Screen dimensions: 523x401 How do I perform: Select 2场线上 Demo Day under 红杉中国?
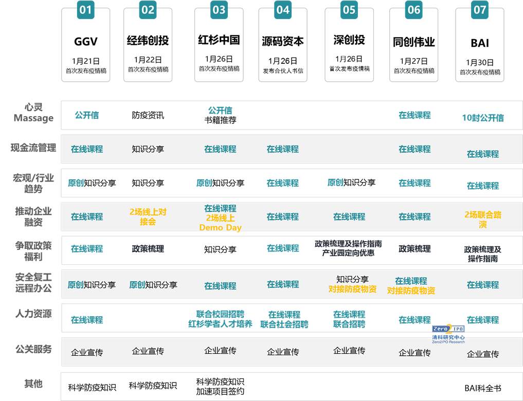[x=220, y=223]
